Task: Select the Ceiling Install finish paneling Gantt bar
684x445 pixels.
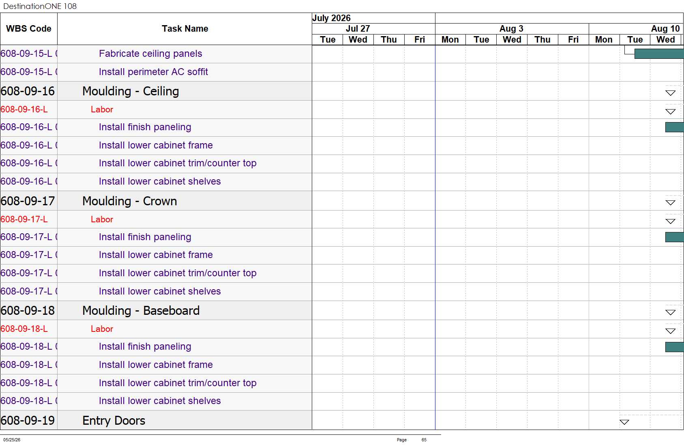Action: [674, 127]
